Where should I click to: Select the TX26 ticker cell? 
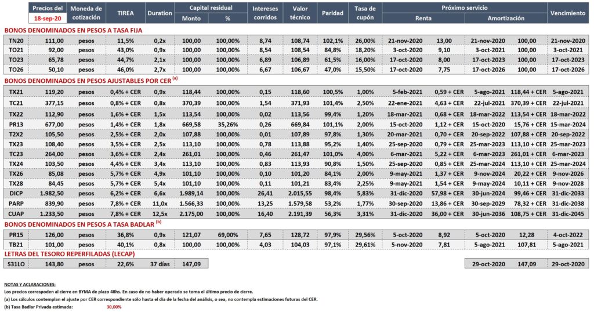tap(16, 174)
